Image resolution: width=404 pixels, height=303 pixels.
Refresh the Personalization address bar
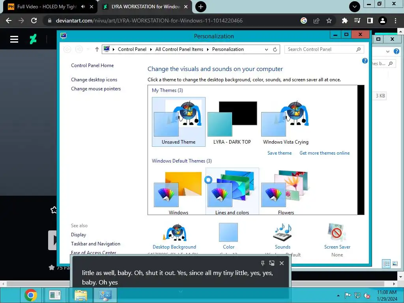tap(275, 49)
